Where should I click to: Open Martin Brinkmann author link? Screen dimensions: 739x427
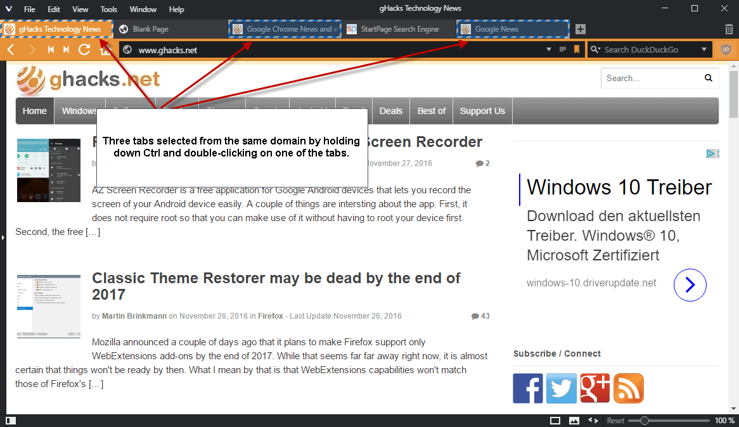134,315
